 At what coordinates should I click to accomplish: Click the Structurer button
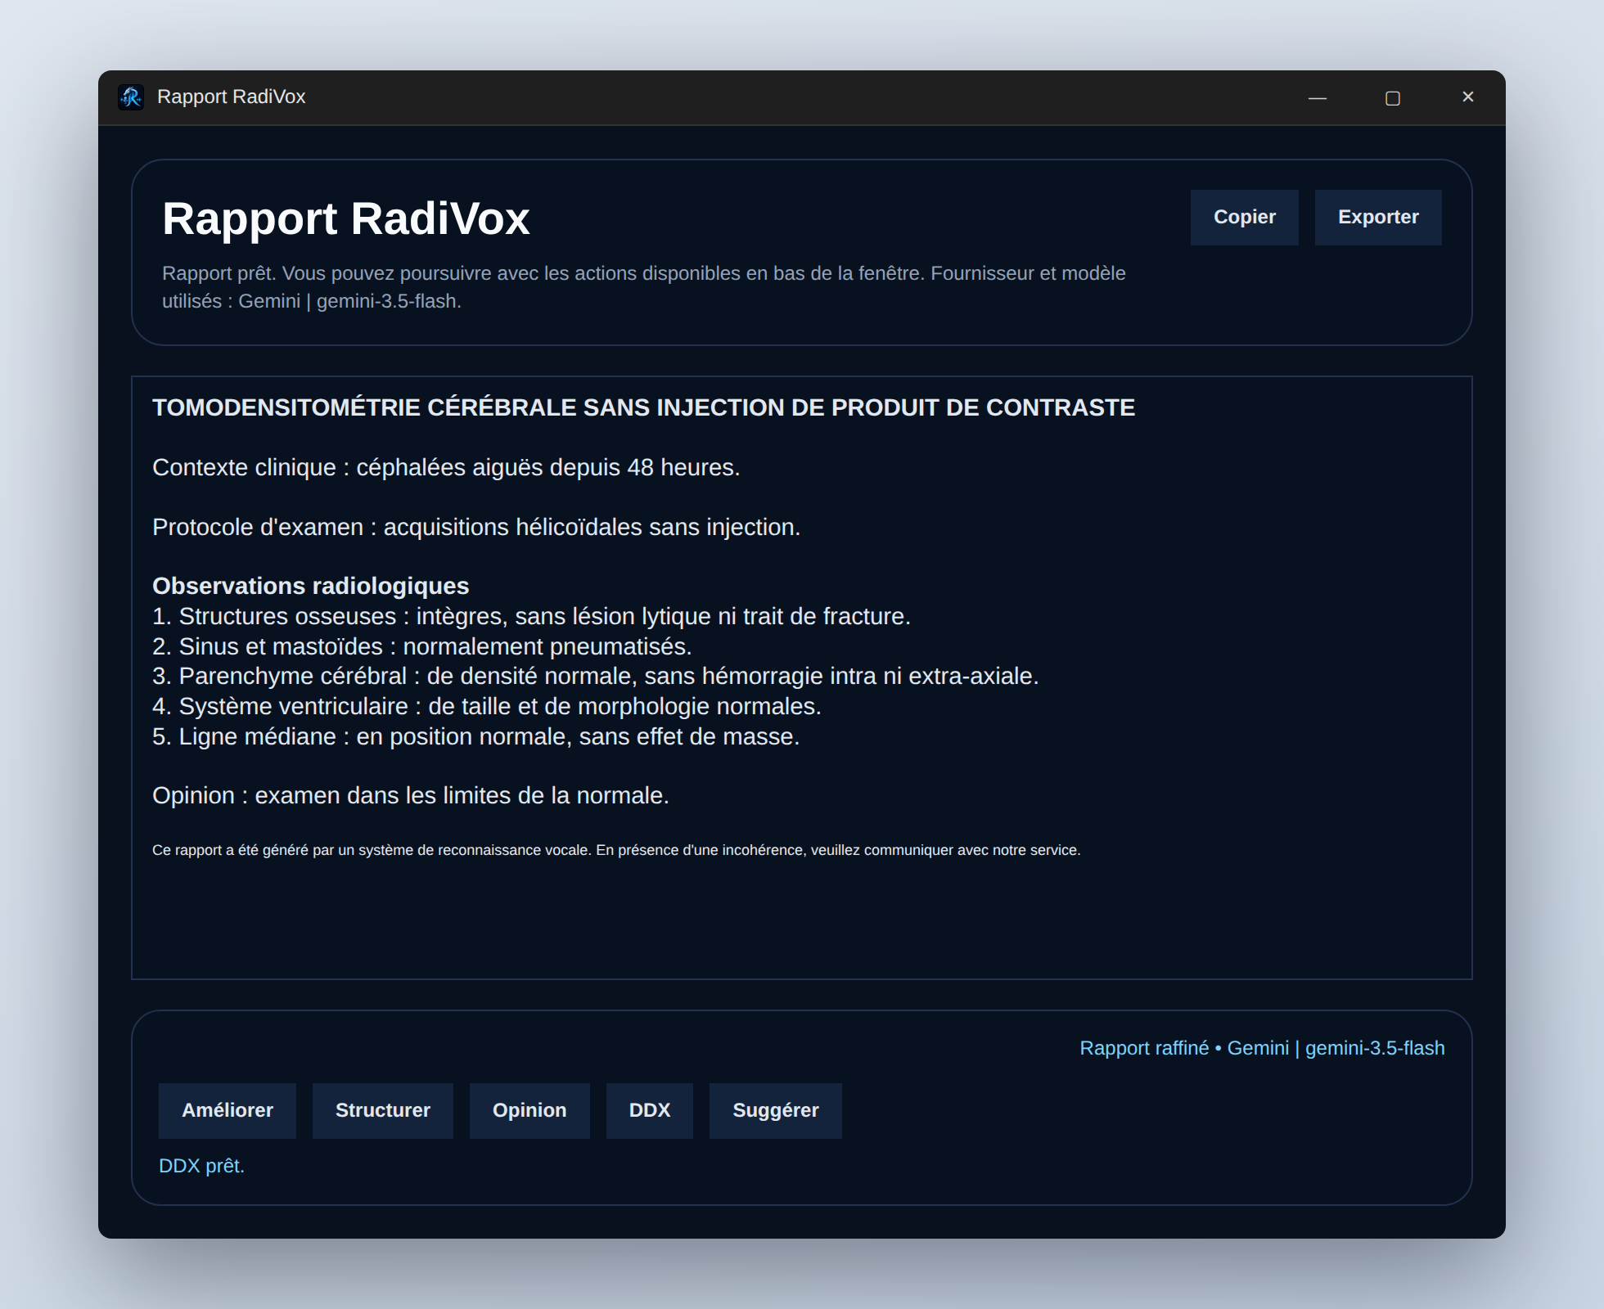tap(382, 1111)
